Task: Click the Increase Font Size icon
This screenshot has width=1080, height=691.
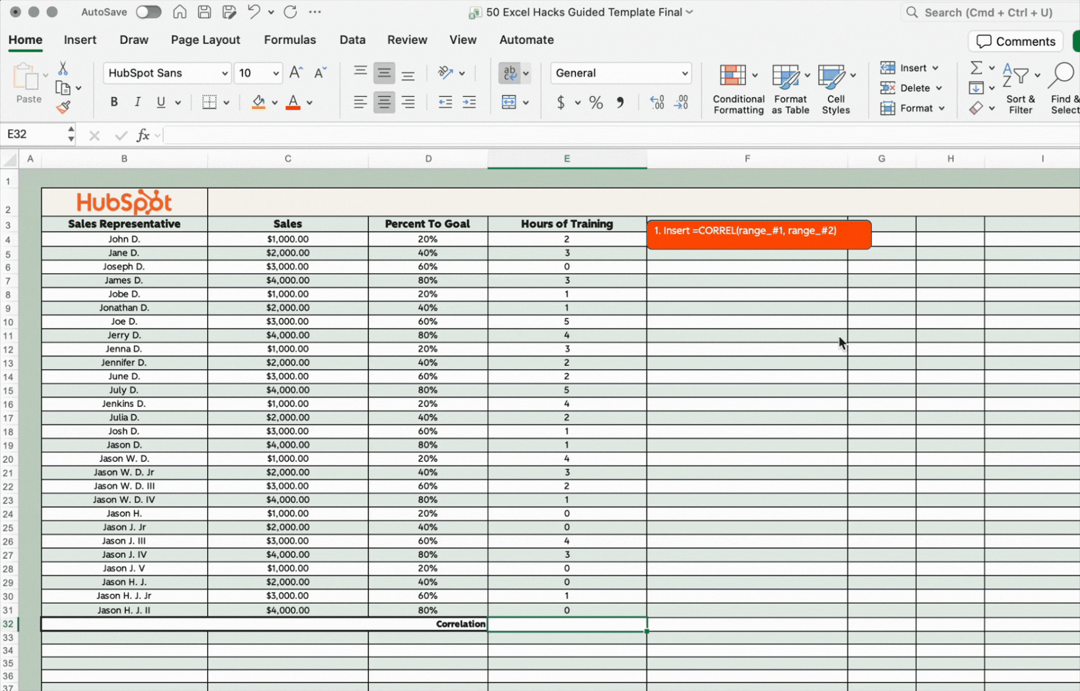Action: pyautogui.click(x=296, y=73)
